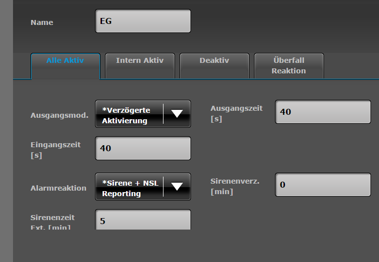This screenshot has width=379, height=262.
Task: Click the Name input field containing EG
Action: click(x=142, y=21)
